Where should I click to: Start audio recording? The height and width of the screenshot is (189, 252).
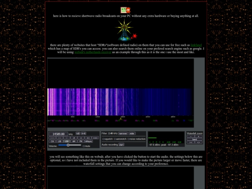pos(121,145)
